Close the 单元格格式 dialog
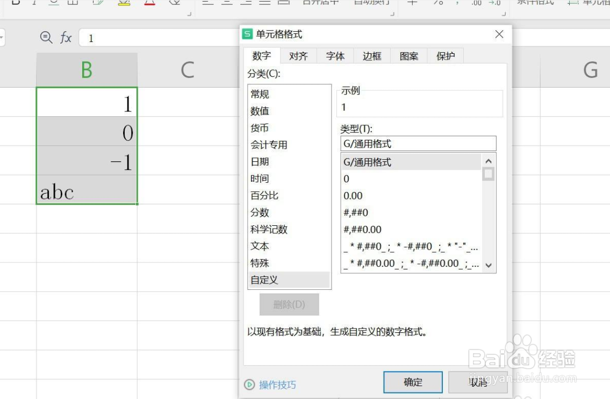The height and width of the screenshot is (399, 610). (x=499, y=34)
